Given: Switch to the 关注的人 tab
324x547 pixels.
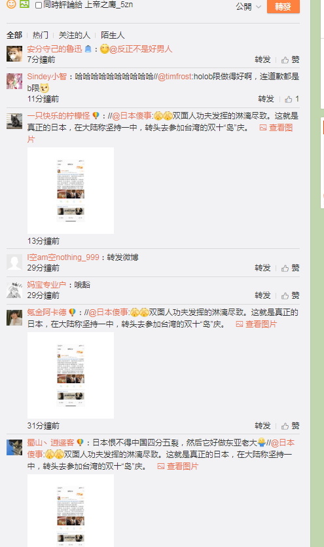Looking at the screenshot, I should pos(74,35).
